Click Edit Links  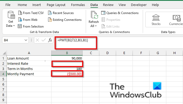[x=111, y=27]
